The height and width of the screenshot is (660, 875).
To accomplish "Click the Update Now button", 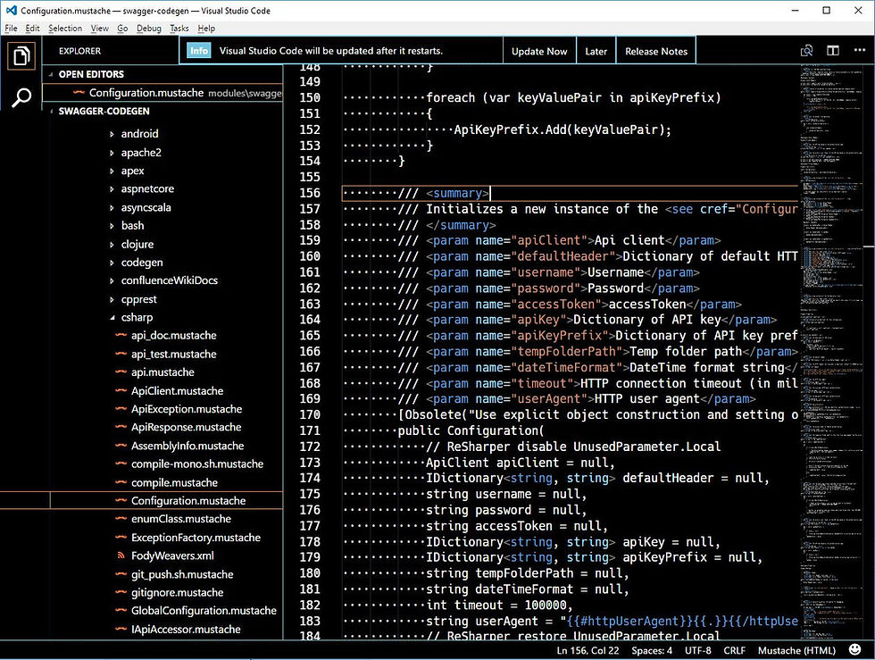I will pos(539,51).
